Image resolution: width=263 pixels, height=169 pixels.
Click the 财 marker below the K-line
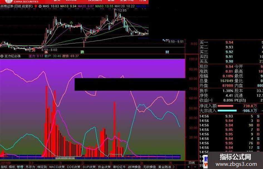point(167,52)
